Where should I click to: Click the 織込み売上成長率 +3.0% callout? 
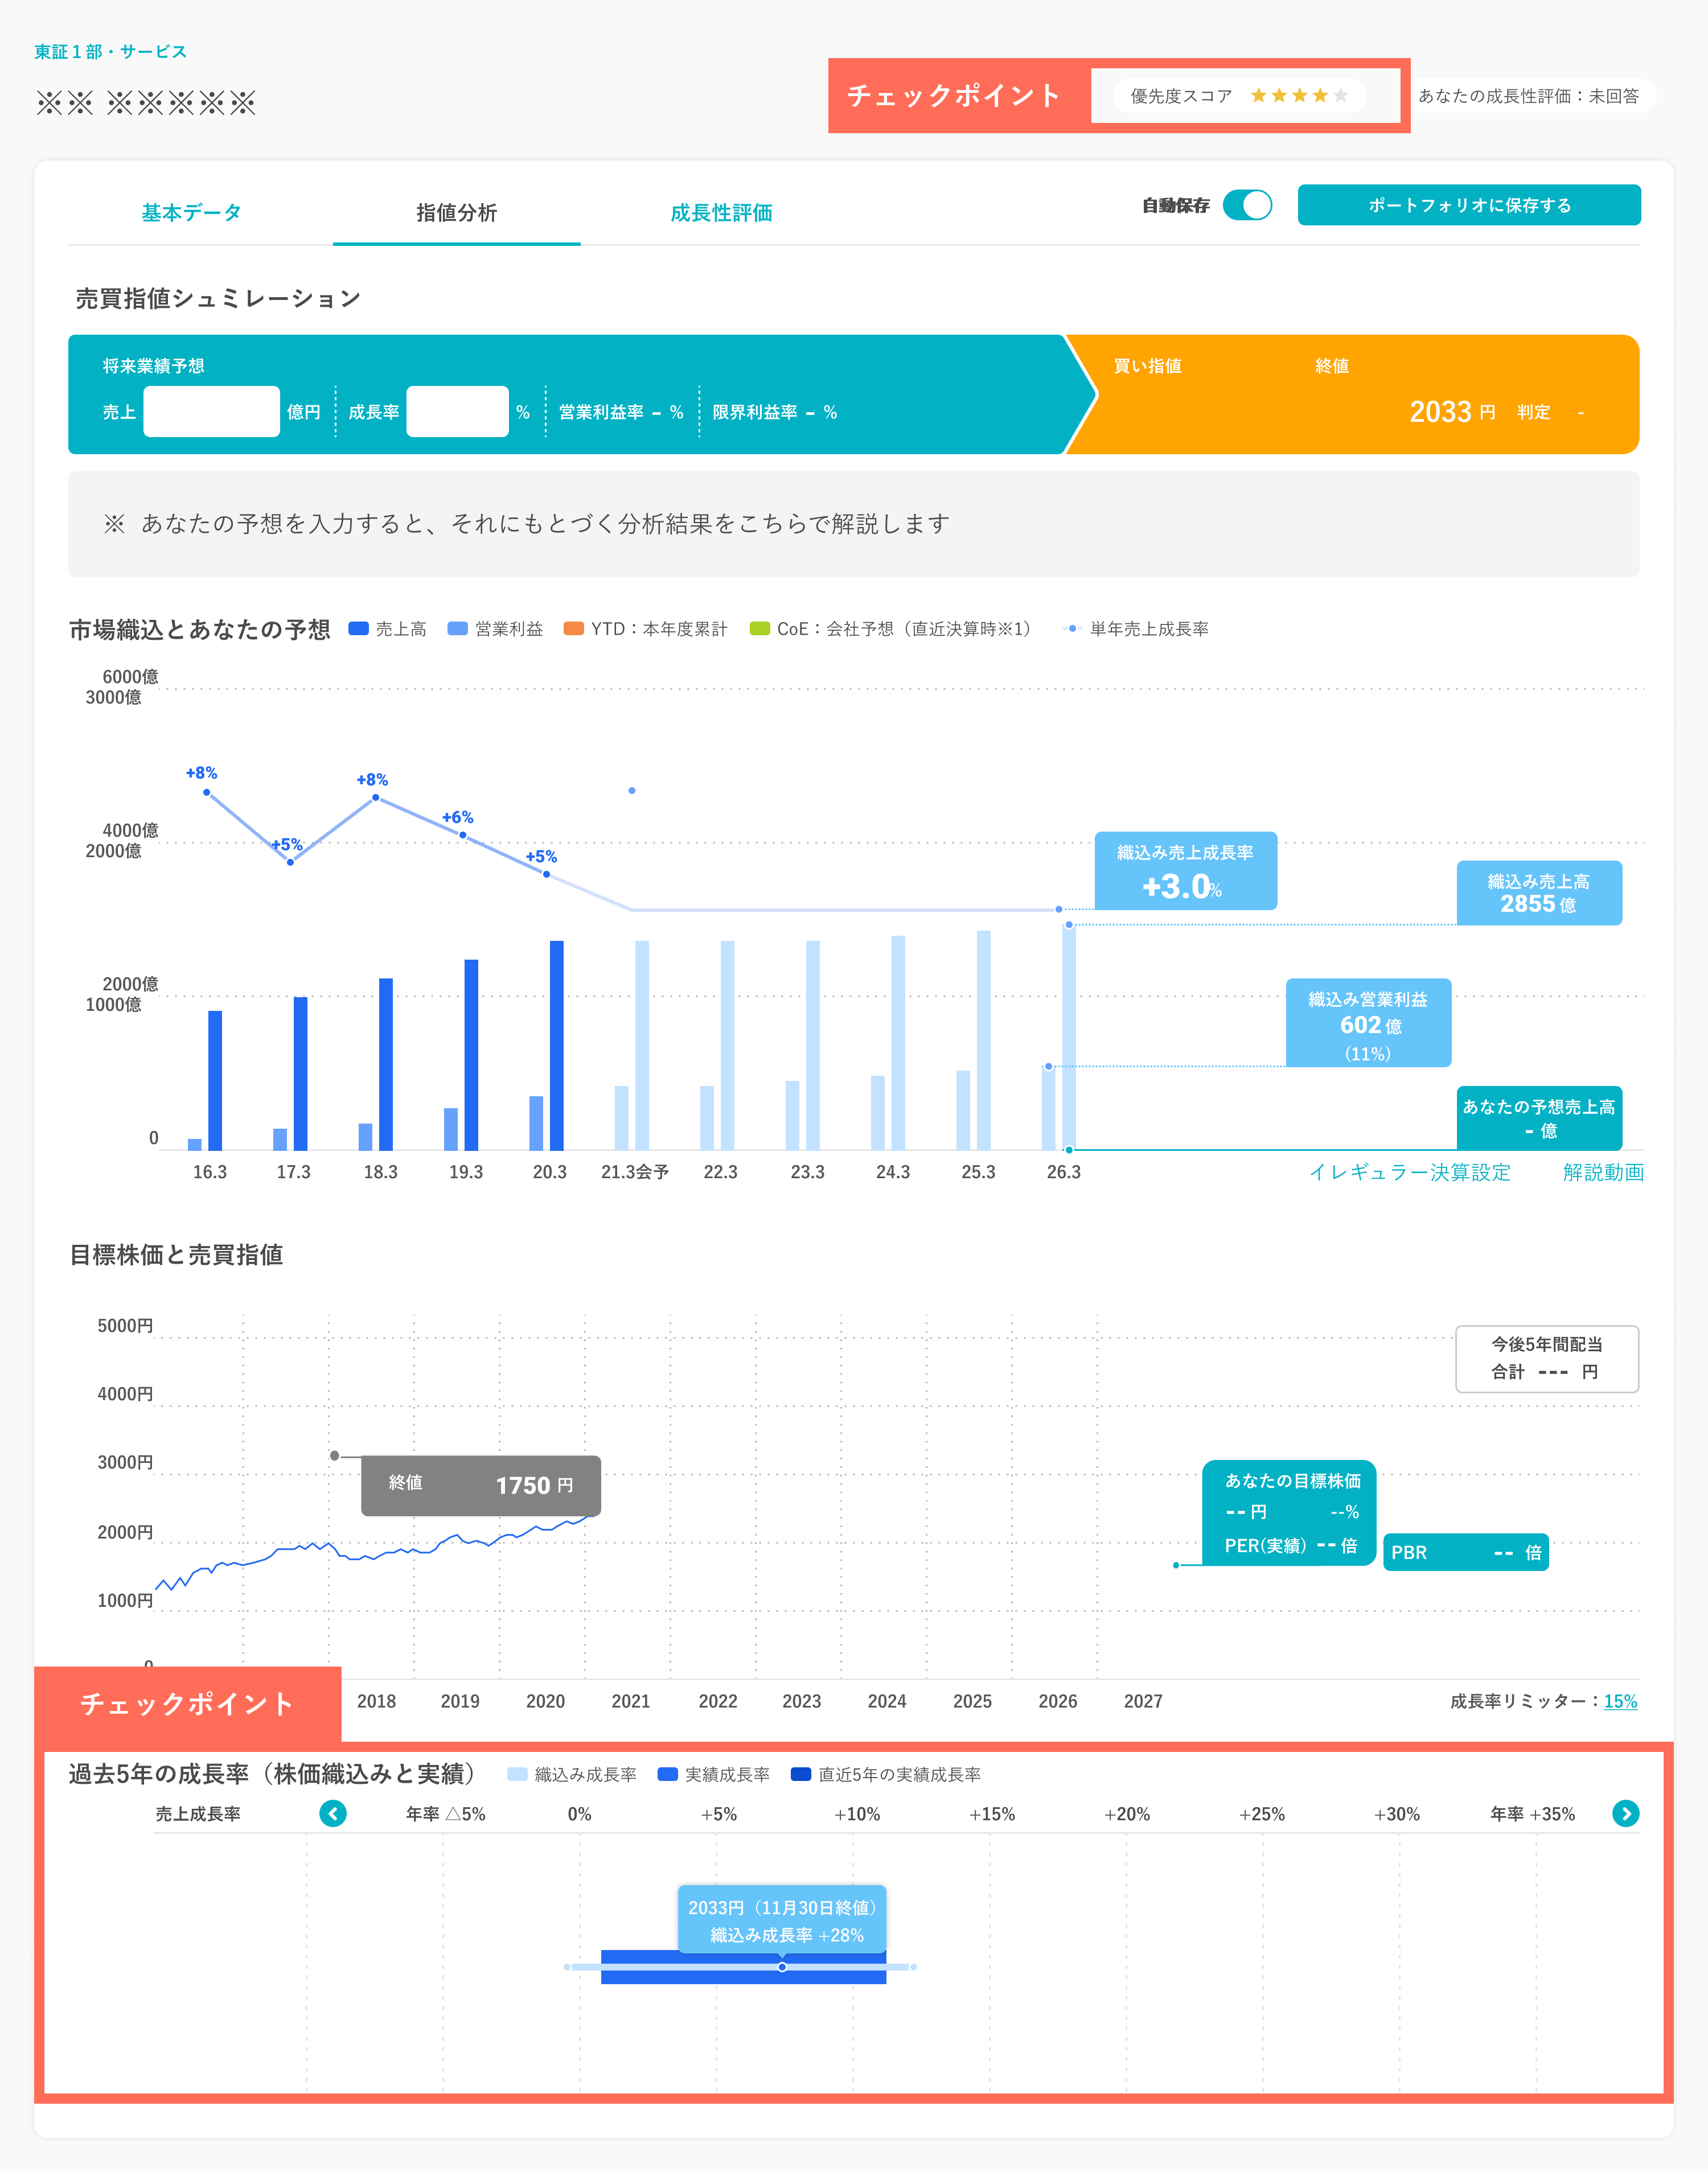(1185, 871)
